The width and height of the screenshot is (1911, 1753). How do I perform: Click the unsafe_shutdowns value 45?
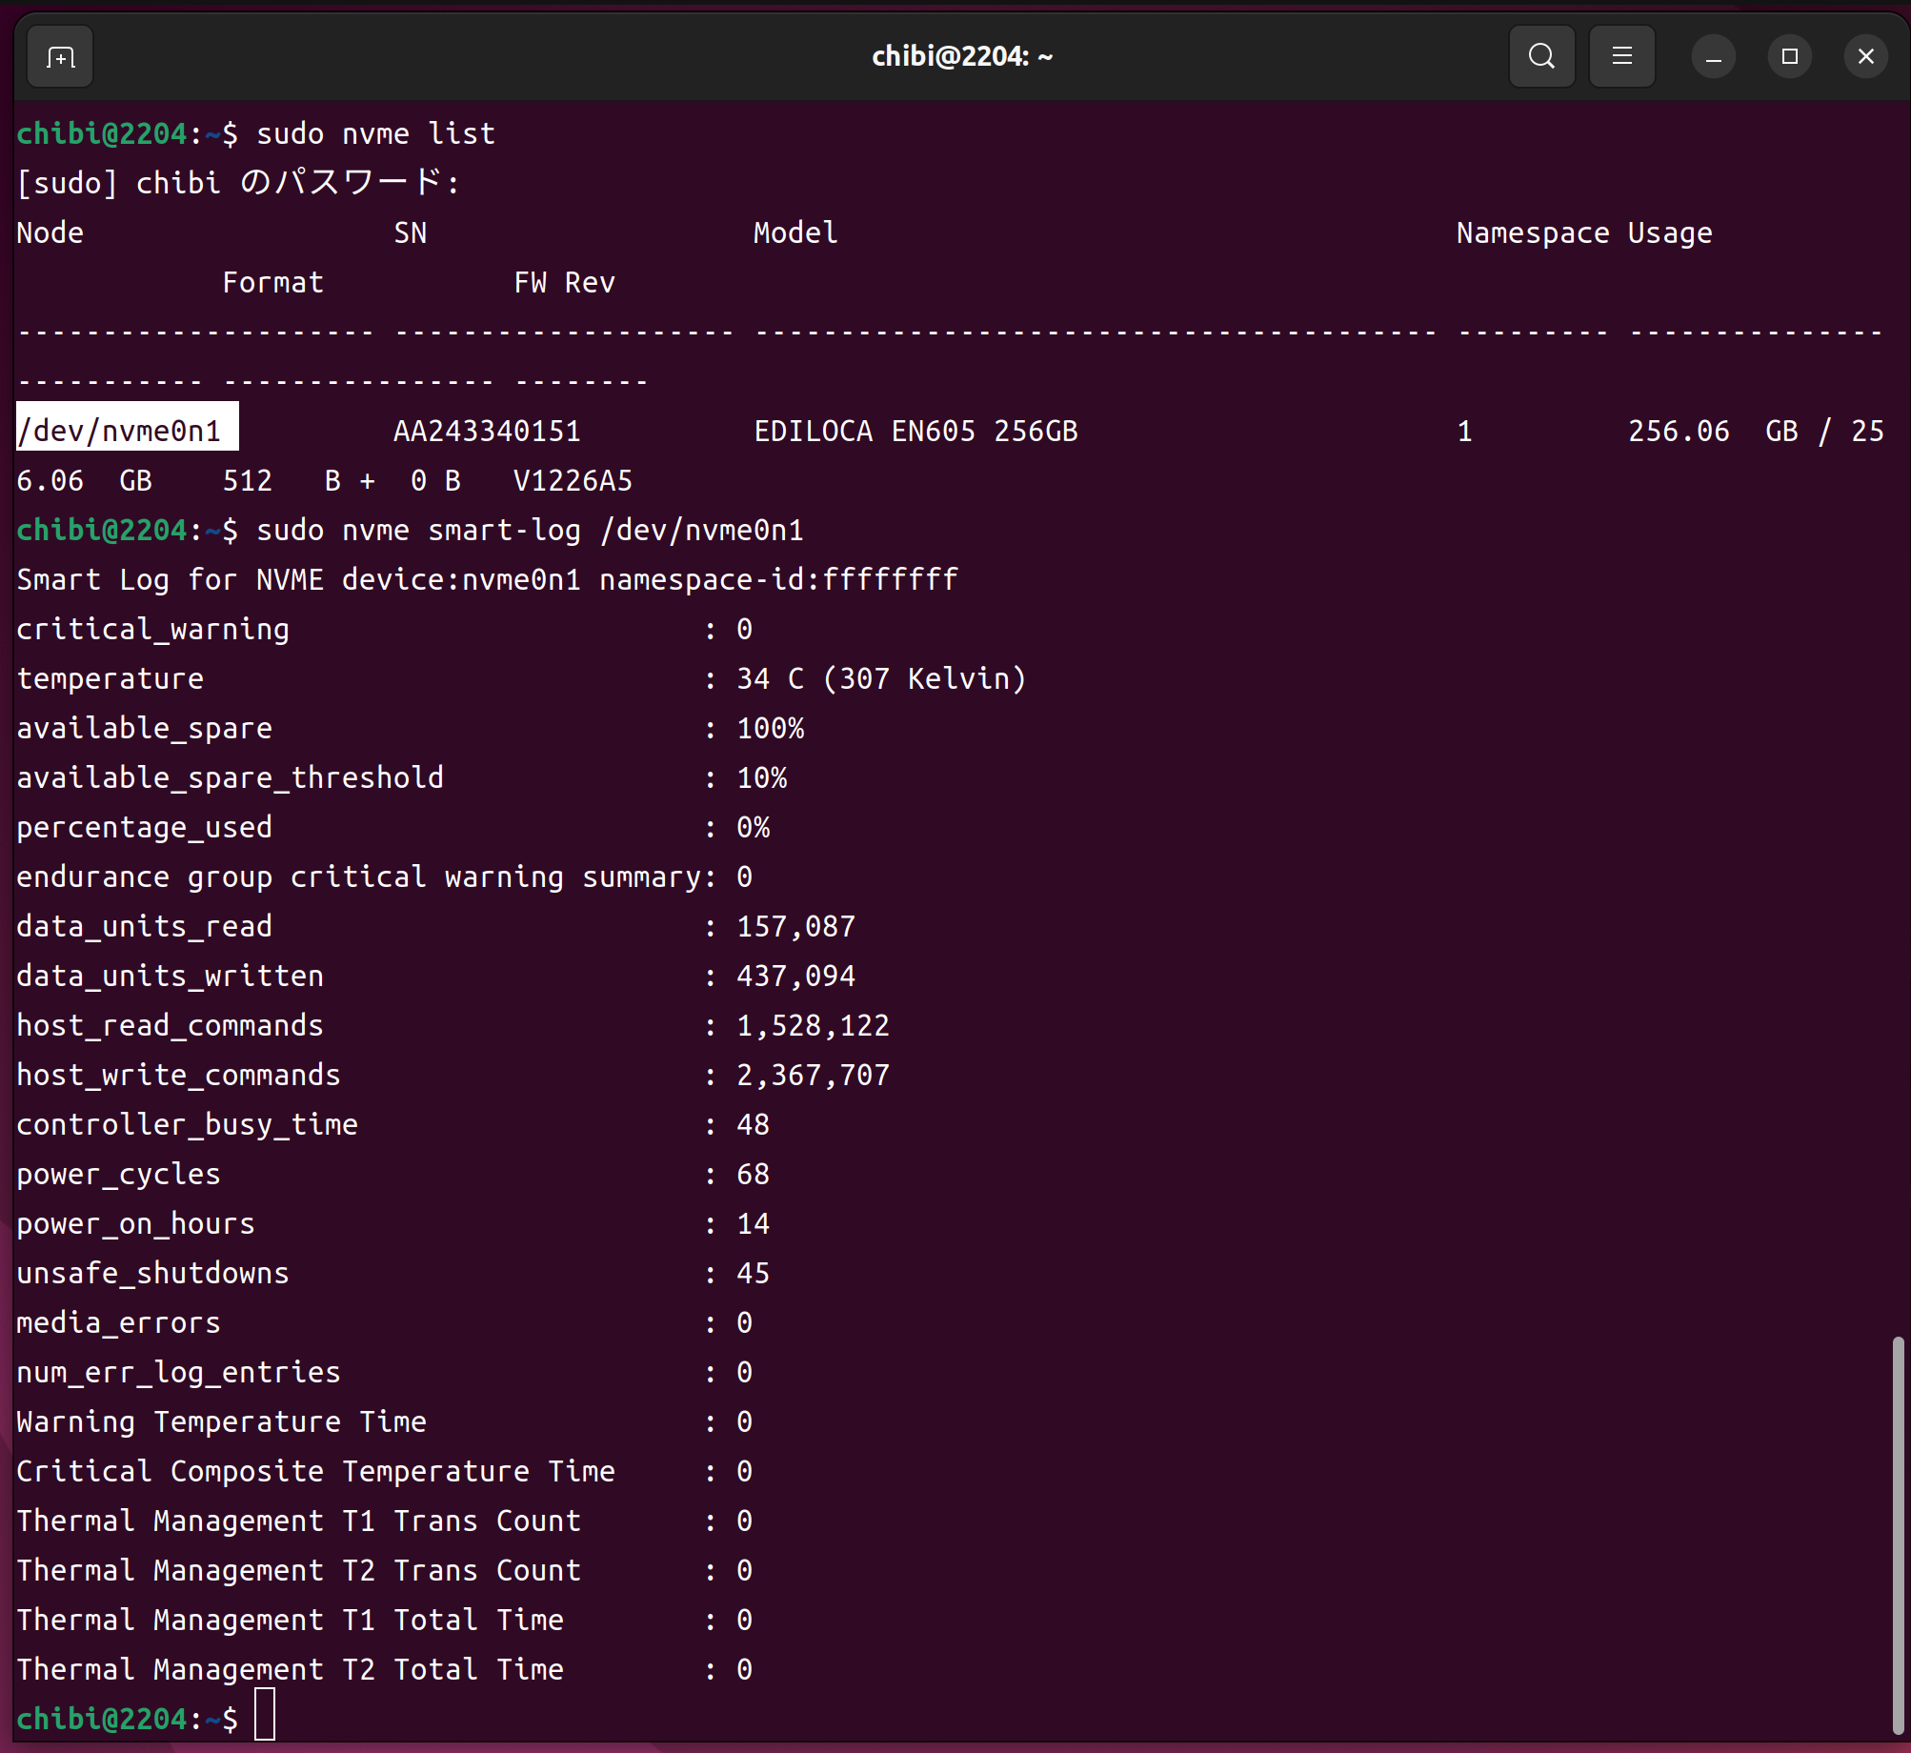753,1273
